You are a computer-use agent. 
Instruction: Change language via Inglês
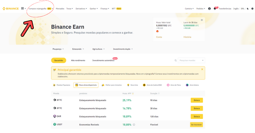point(236,8)
